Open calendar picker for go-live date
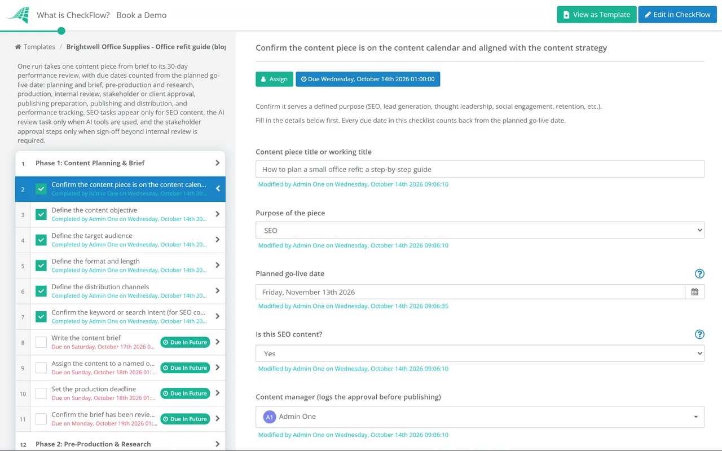722x451 pixels. pos(695,292)
